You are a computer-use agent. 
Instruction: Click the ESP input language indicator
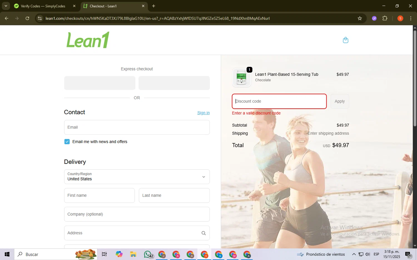[x=376, y=254]
